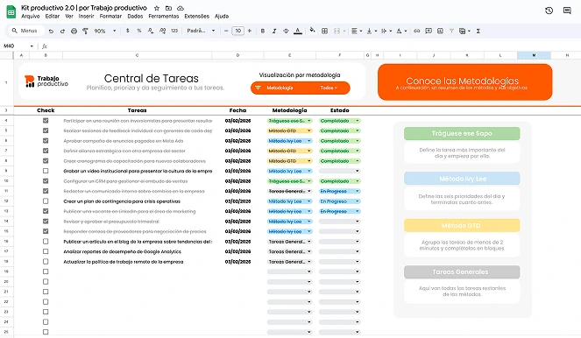Open version history clock icon
The height and width of the screenshot is (338, 581).
(x=549, y=11)
